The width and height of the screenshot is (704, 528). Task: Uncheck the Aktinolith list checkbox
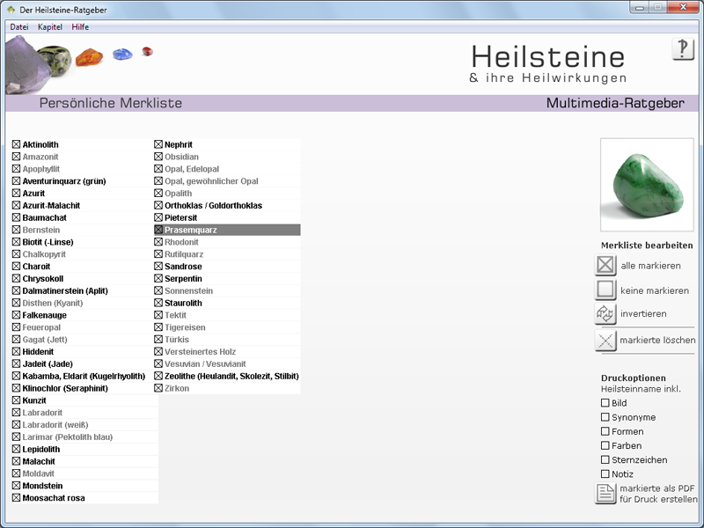click(16, 144)
